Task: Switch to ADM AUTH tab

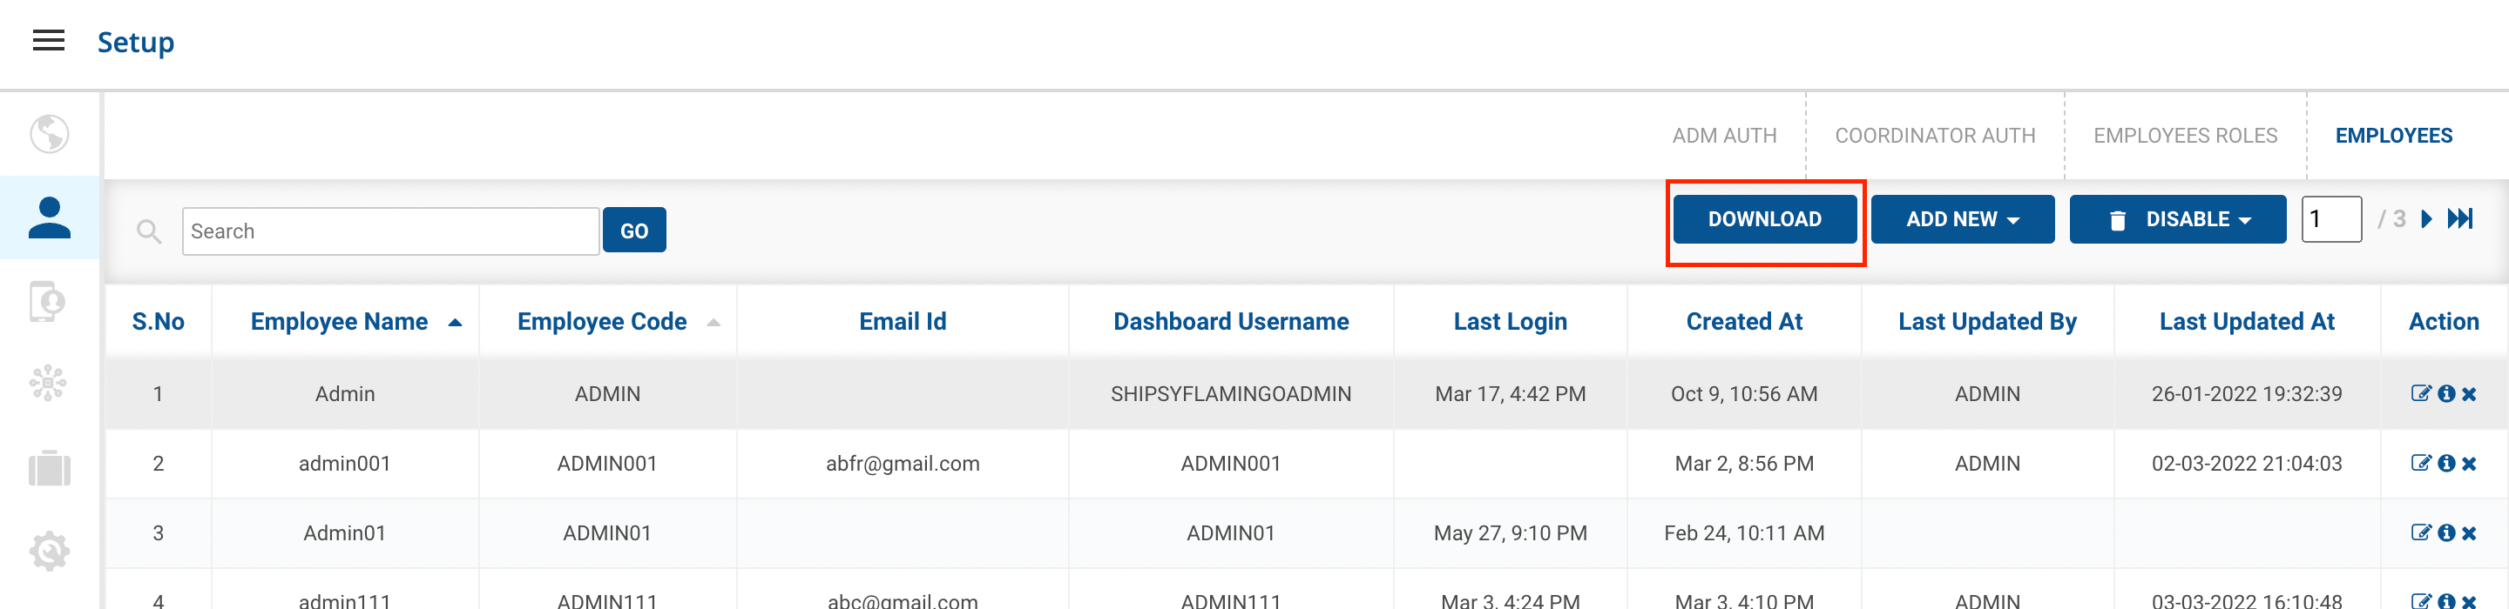Action: (x=1724, y=137)
